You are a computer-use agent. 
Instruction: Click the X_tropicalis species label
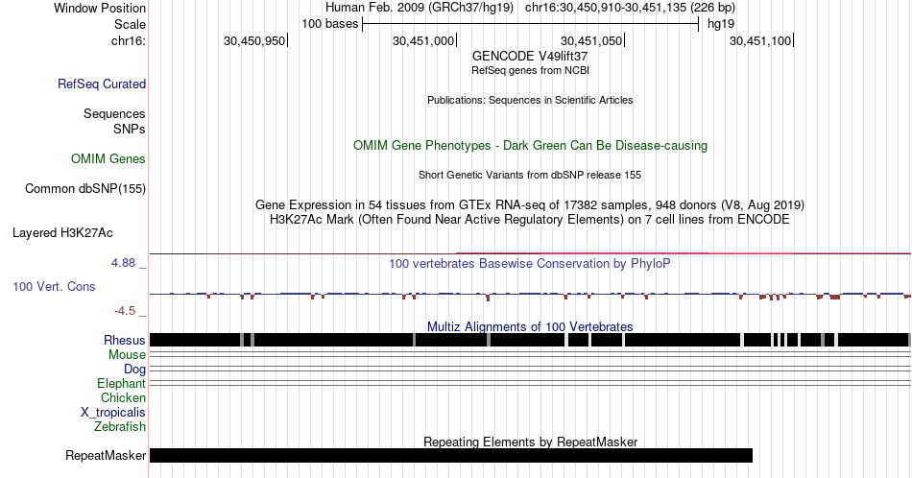pos(113,413)
